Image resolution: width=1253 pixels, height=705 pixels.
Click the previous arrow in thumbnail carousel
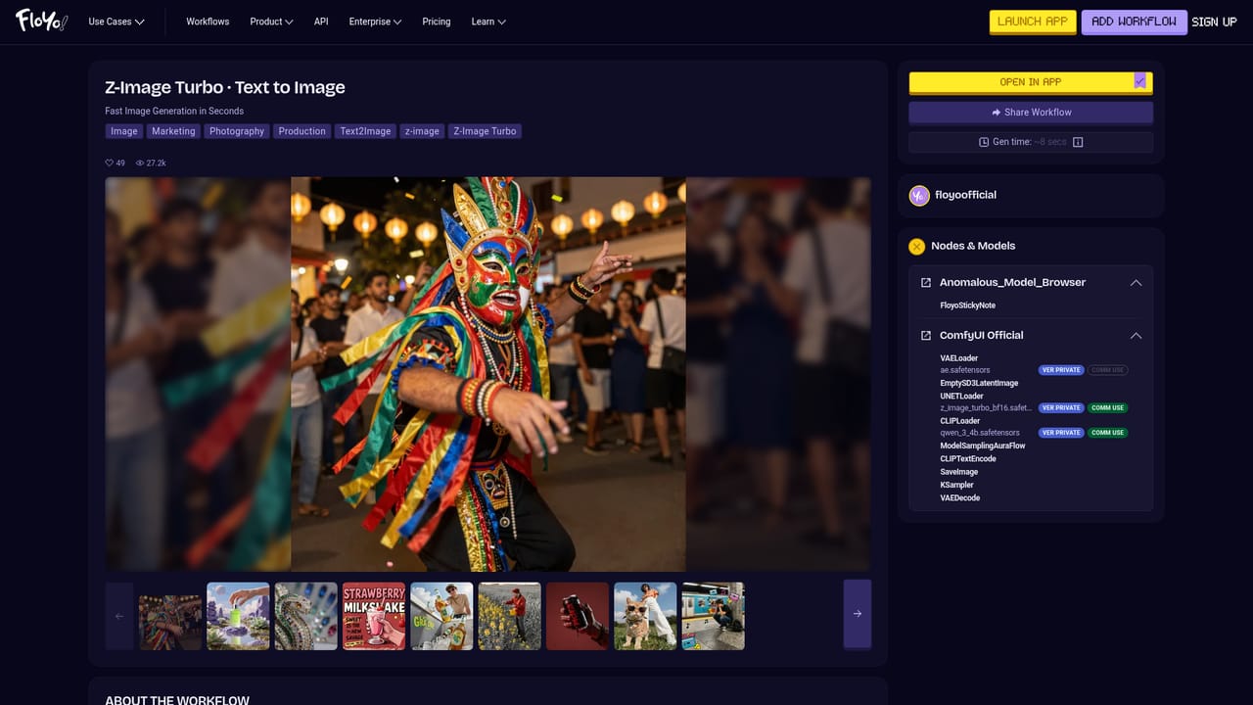pos(119,616)
